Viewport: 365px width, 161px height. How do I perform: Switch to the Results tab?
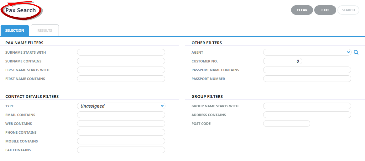coord(45,30)
